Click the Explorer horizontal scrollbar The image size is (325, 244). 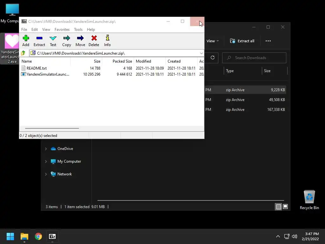(x=190, y=200)
